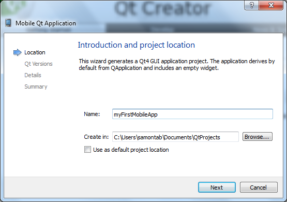287x202 pixels.
Task: Click the Name: label
Action: coord(92,114)
